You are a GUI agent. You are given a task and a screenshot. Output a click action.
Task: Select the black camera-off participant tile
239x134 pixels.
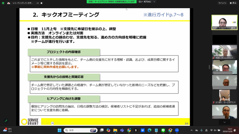pos(224,39)
